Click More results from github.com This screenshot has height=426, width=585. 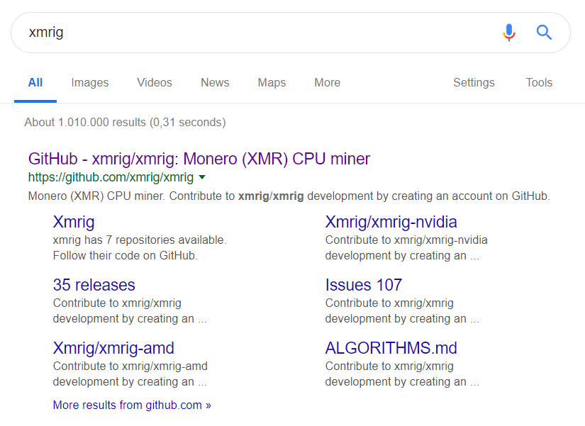point(132,405)
